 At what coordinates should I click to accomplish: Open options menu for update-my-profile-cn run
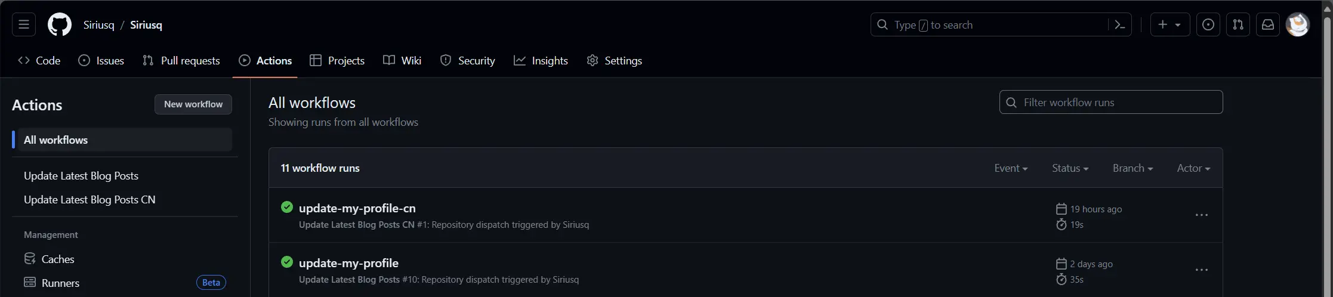(1202, 215)
